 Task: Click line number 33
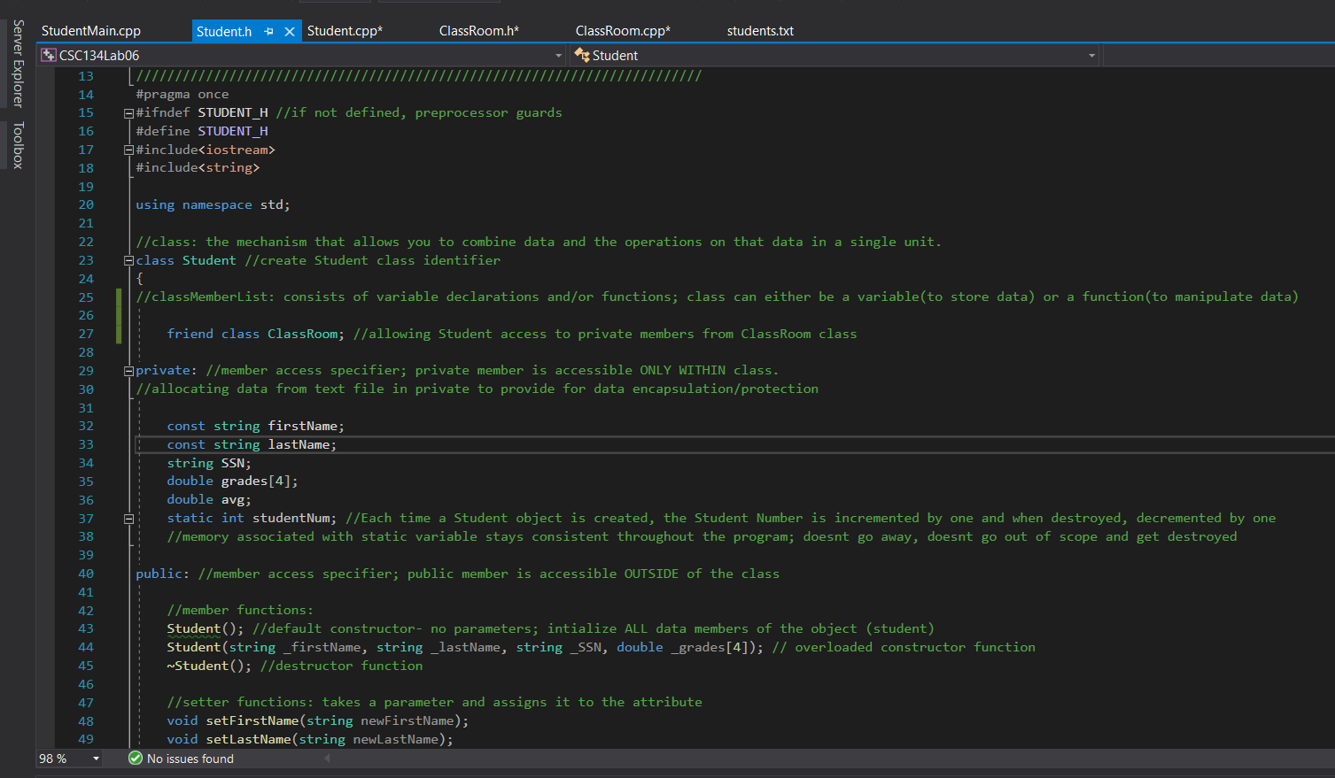coord(86,444)
